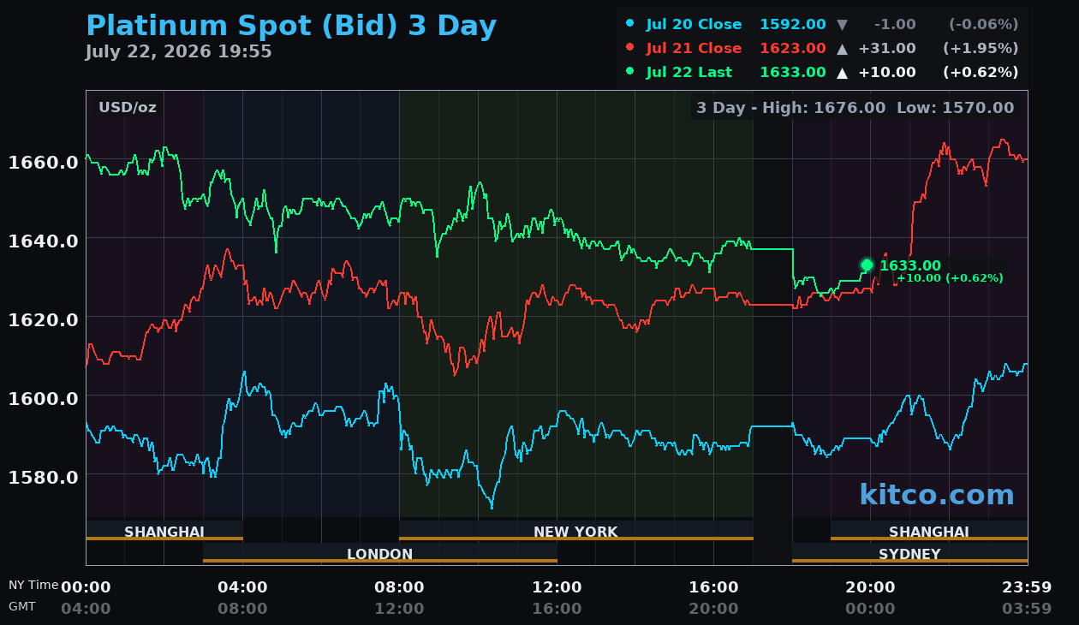Click the USD/oz unit label
This screenshot has height=625, width=1079.
128,108
